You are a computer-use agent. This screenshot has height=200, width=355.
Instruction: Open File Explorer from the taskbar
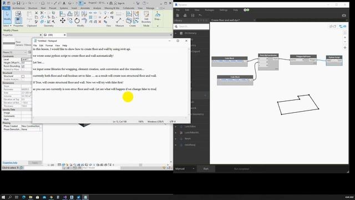(31, 197)
